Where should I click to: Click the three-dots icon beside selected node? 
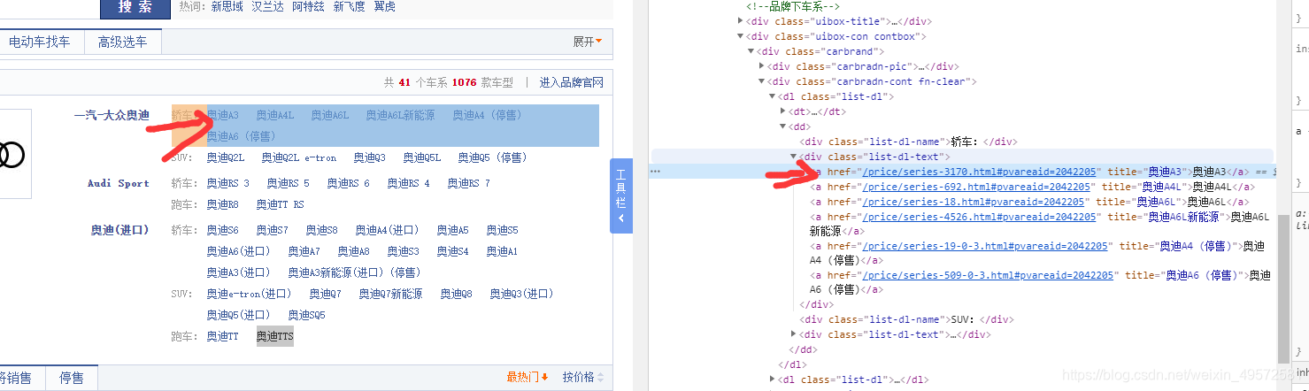(656, 172)
